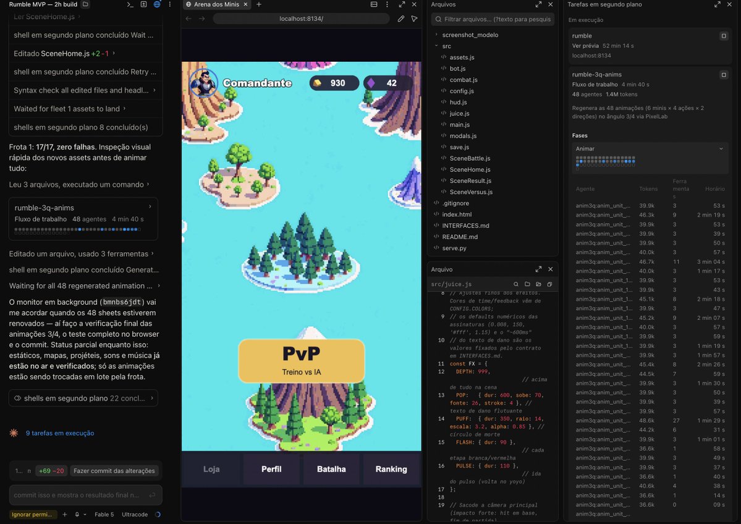Click the microphone icon below chat input

pyautogui.click(x=77, y=515)
